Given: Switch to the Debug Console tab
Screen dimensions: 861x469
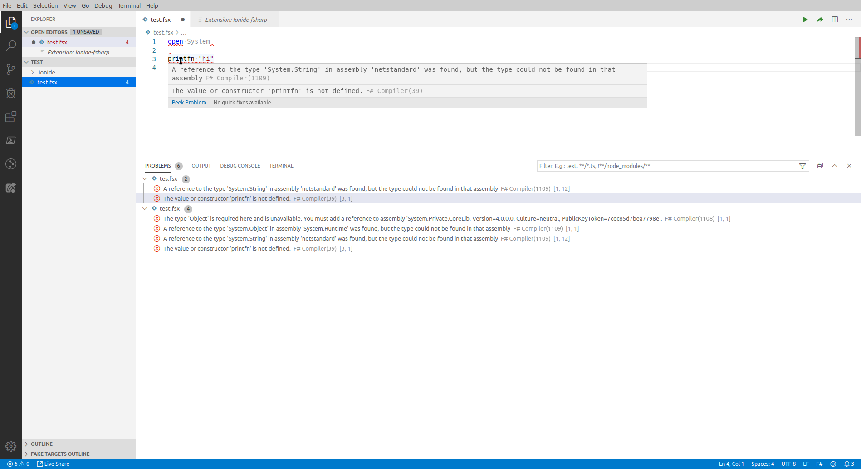Looking at the screenshot, I should [x=240, y=166].
